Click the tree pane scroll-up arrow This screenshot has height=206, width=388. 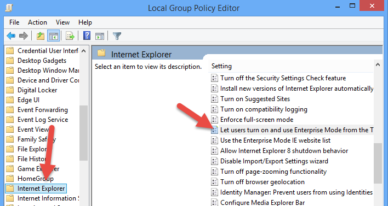pyautogui.click(x=84, y=51)
